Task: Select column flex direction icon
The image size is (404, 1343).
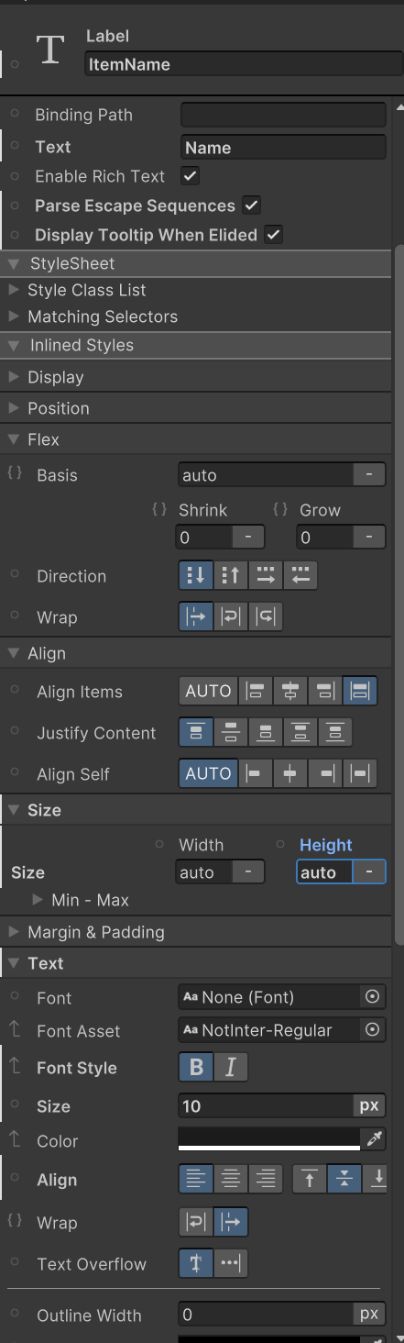Action: click(196, 575)
